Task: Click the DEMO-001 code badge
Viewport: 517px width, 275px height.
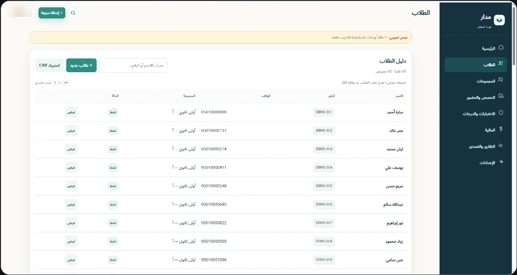Action: tap(324, 112)
